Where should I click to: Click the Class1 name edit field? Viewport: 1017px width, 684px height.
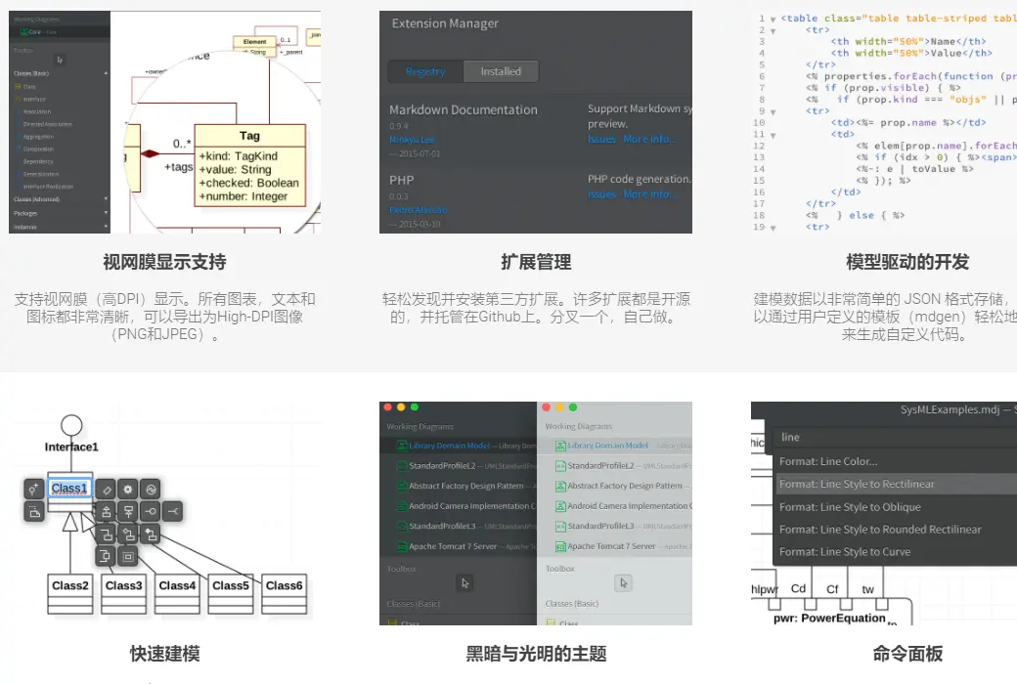coord(70,488)
